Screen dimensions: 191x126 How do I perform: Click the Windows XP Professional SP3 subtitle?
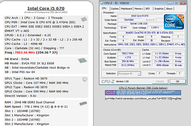pos(46,12)
